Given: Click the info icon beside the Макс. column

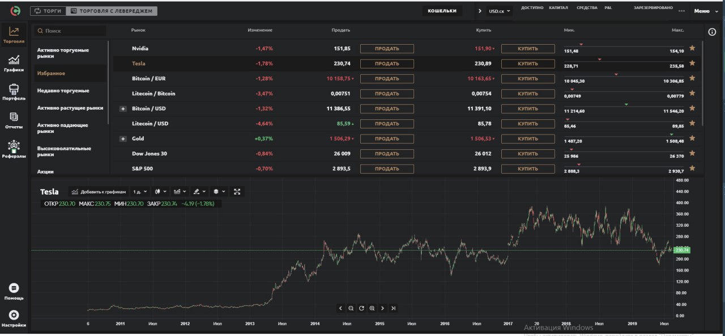Looking at the screenshot, I should [x=712, y=32].
